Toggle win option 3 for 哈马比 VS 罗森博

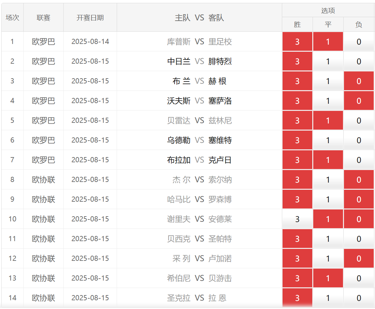click(x=297, y=199)
